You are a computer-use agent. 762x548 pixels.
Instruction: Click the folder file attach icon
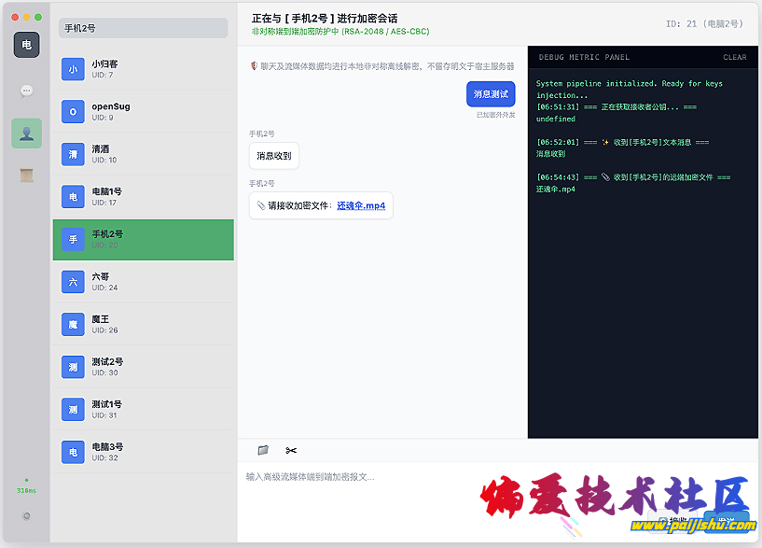pos(263,450)
